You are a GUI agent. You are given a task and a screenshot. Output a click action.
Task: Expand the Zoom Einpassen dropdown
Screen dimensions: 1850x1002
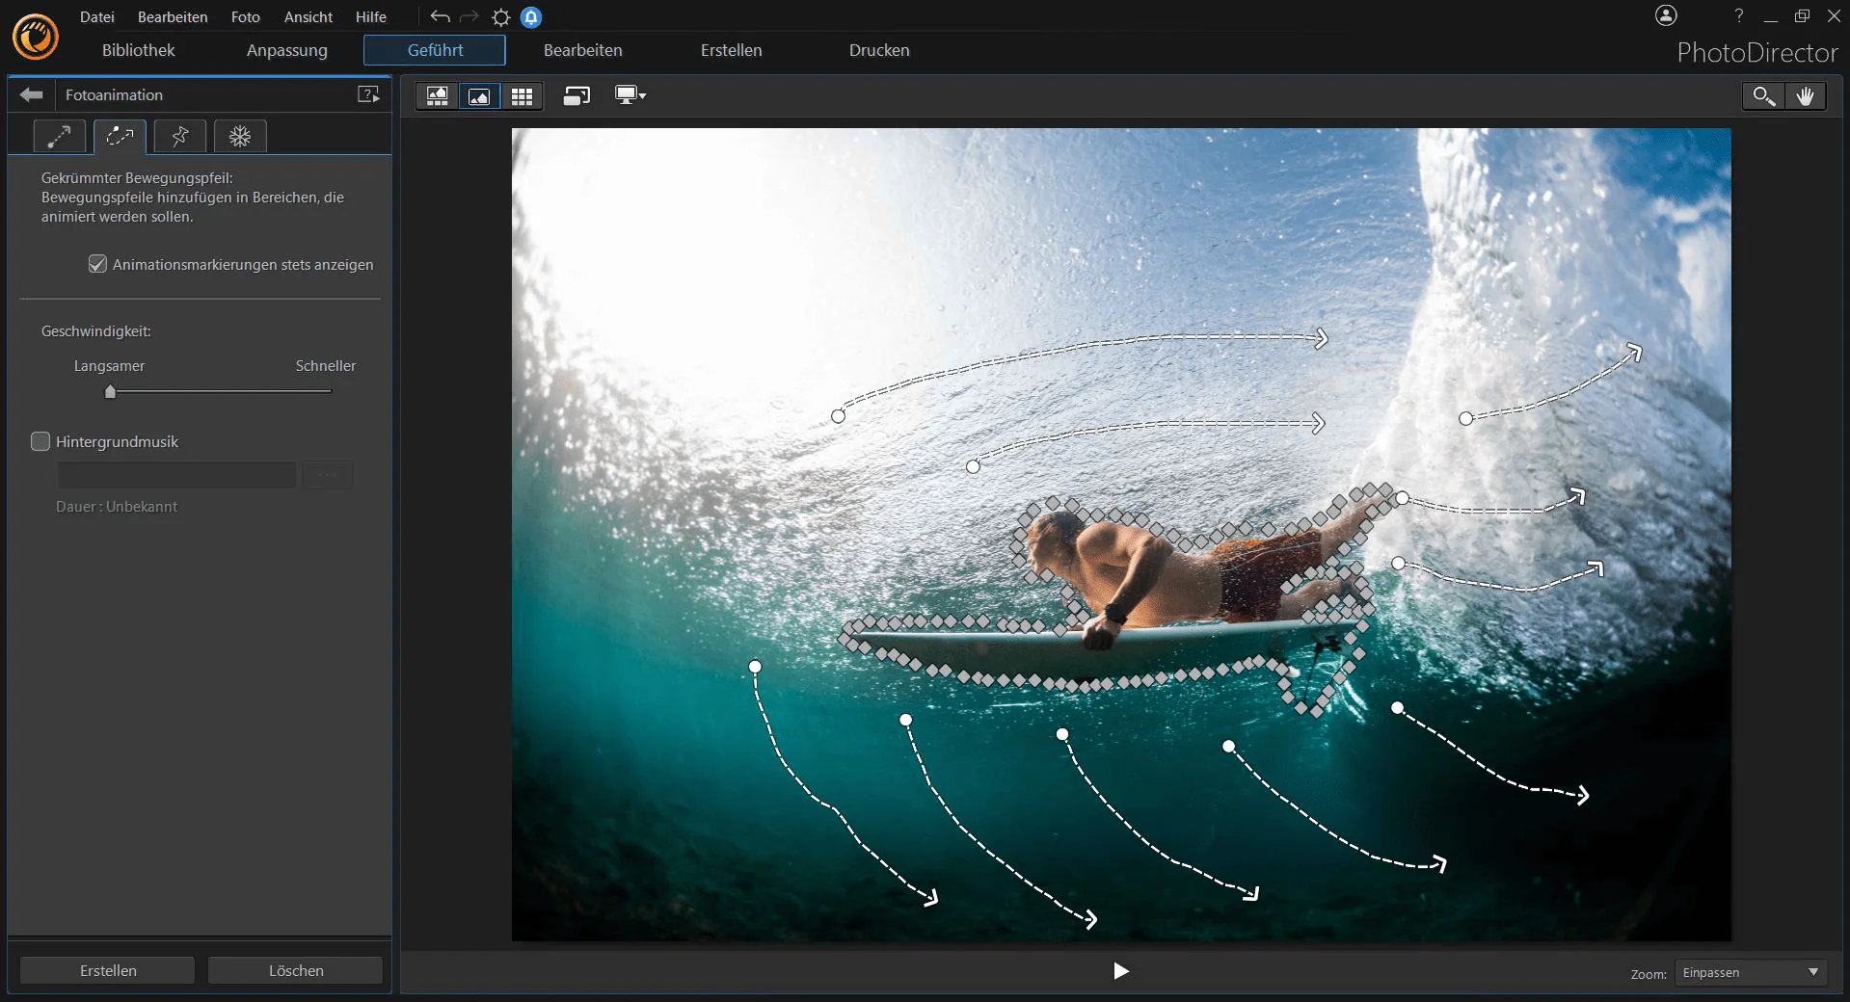coord(1751,973)
